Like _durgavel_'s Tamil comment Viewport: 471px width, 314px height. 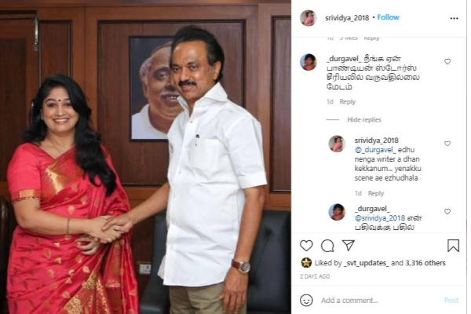click(x=447, y=61)
